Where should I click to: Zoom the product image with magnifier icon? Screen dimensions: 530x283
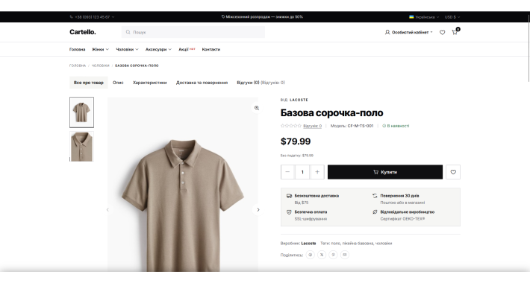[257, 108]
